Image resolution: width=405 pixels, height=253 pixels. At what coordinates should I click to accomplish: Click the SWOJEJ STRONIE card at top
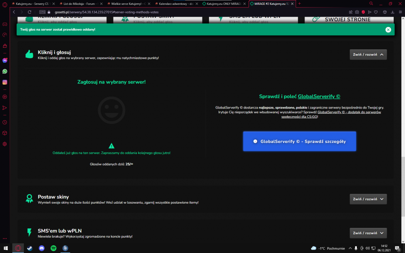click(x=349, y=19)
